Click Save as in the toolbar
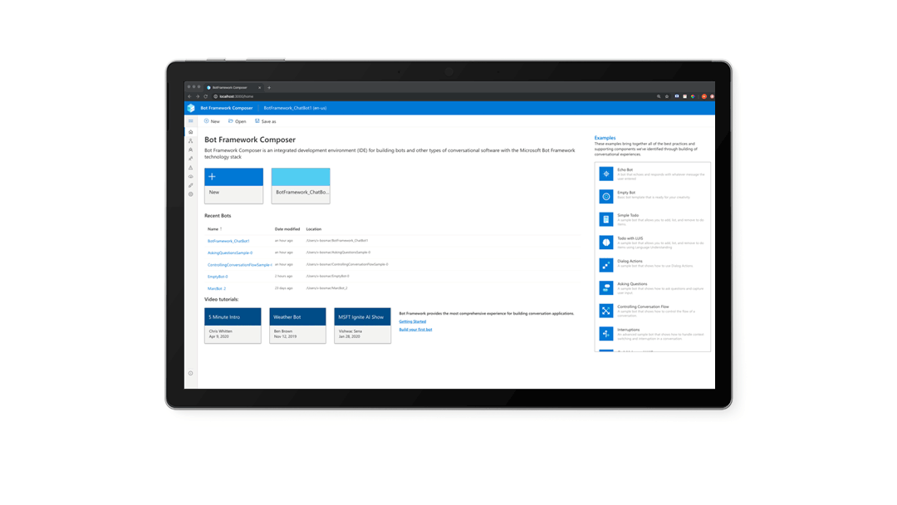This screenshot has width=897, height=505. (266, 121)
